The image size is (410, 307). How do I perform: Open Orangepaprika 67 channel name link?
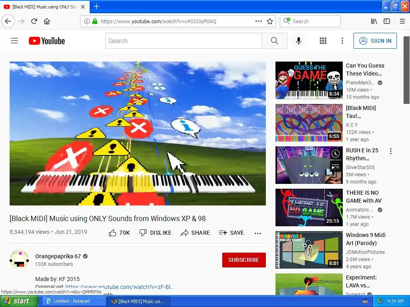click(58, 256)
